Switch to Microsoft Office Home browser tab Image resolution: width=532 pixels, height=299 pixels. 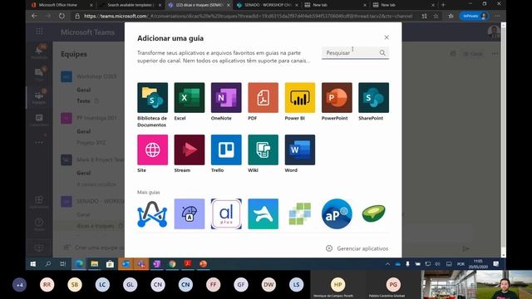(62, 5)
